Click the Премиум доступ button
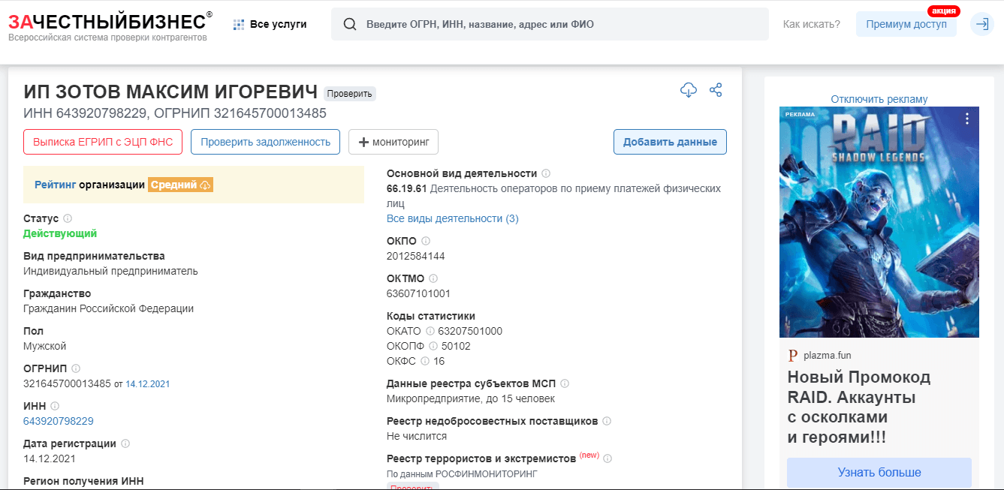 point(906,24)
